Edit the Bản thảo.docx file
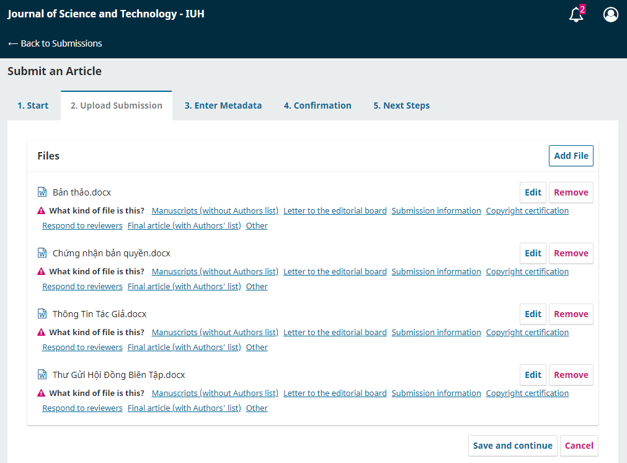This screenshot has height=463, width=627. (533, 192)
